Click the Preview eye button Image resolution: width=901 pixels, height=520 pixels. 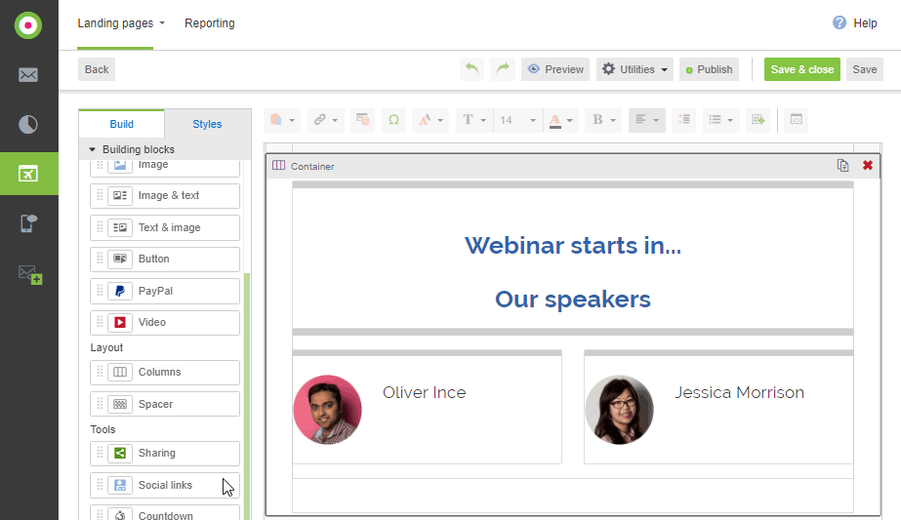click(x=554, y=69)
